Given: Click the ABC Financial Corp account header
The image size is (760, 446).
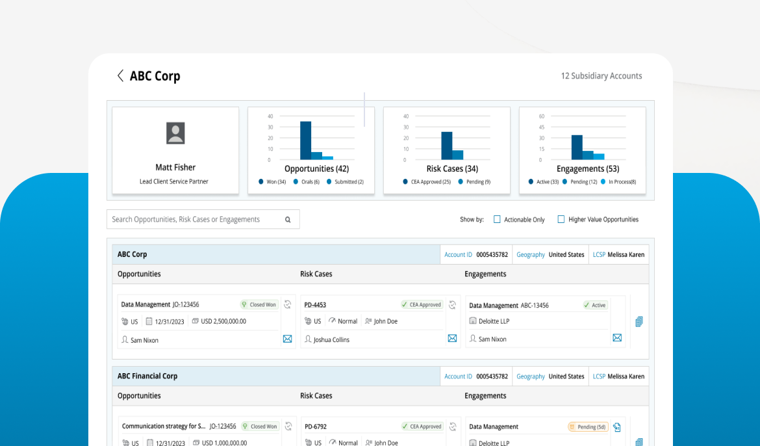Looking at the screenshot, I should pos(147,376).
